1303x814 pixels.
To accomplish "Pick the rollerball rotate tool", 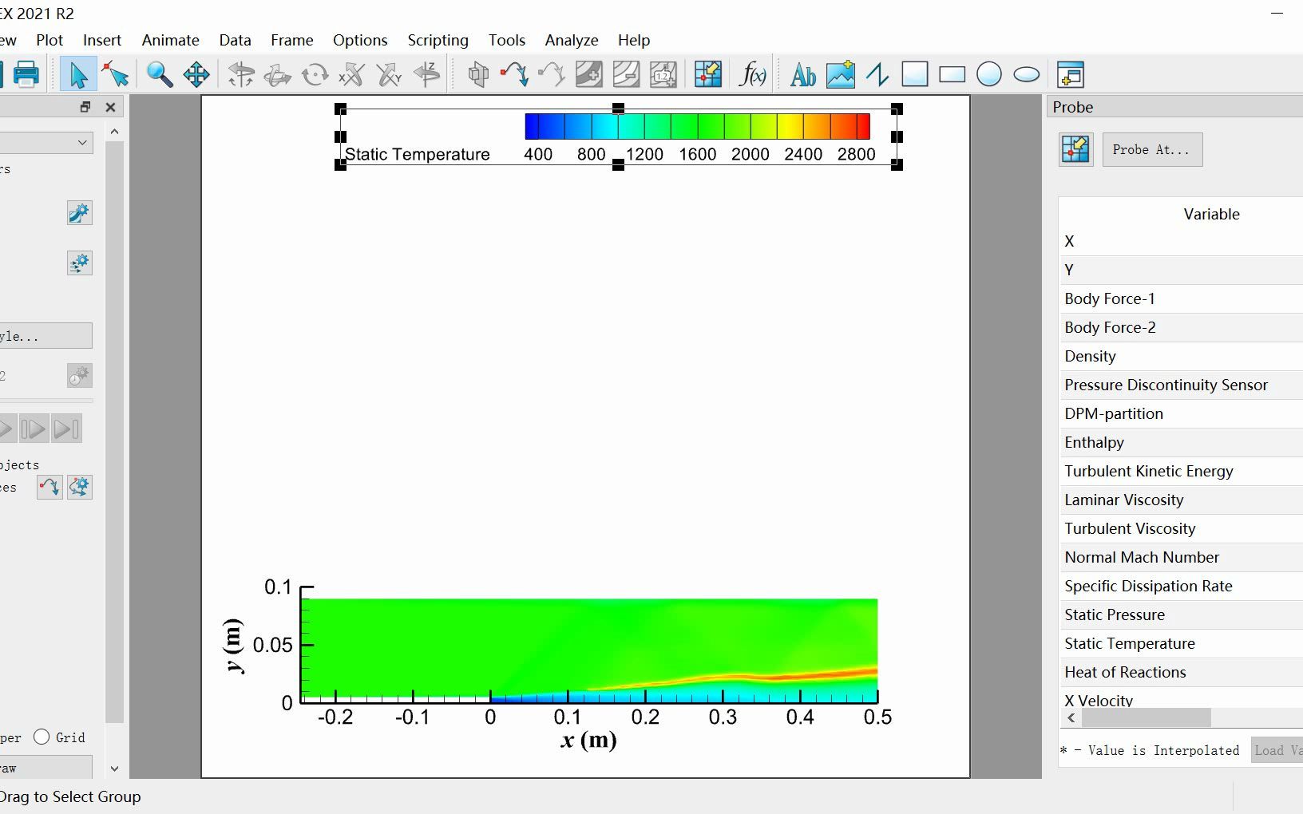I will coord(277,74).
